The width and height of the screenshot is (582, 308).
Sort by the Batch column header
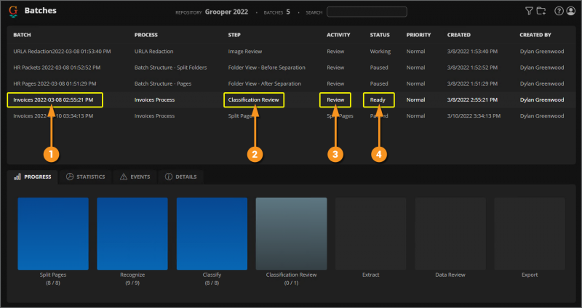click(x=22, y=35)
